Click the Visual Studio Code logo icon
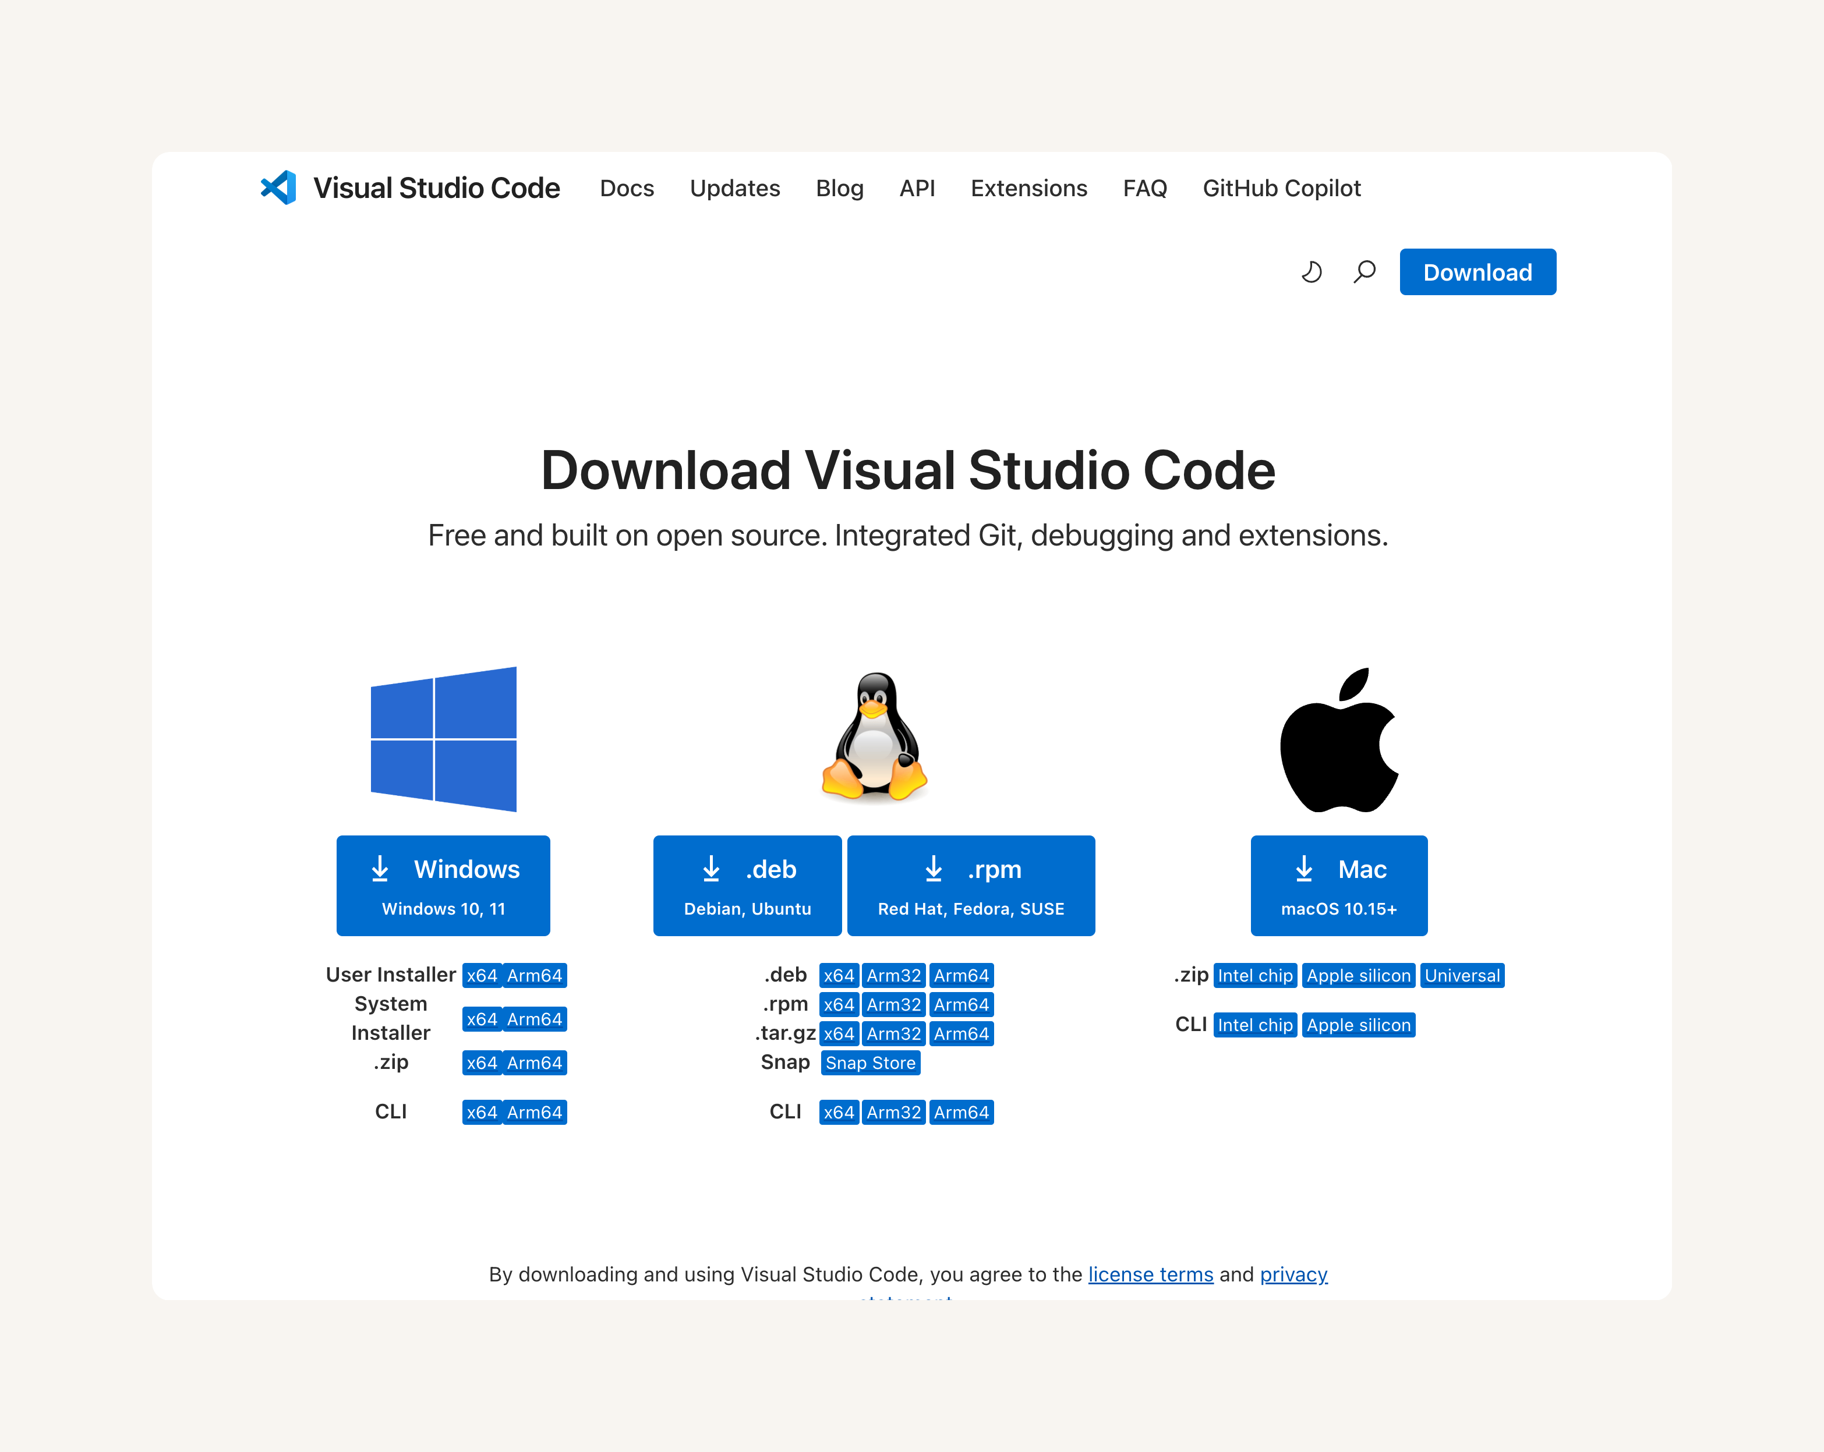 [x=278, y=187]
